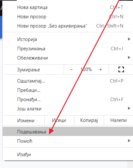Image resolution: width=133 pixels, height=168 pixels.
Task: Choose Изађи to exit browser
Action: click(68, 155)
